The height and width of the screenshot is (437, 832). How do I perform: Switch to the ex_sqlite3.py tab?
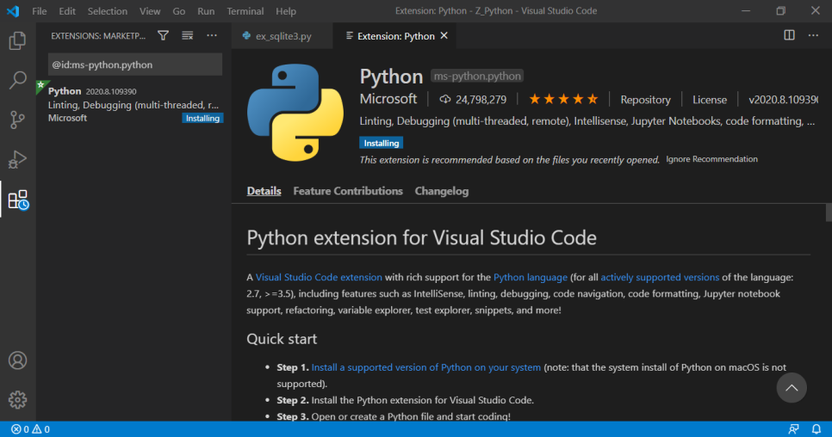(283, 36)
